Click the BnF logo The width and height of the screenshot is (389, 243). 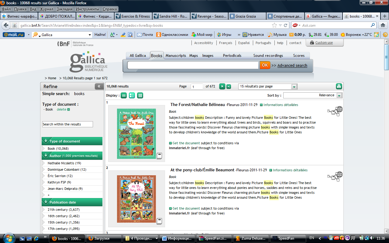point(75,44)
